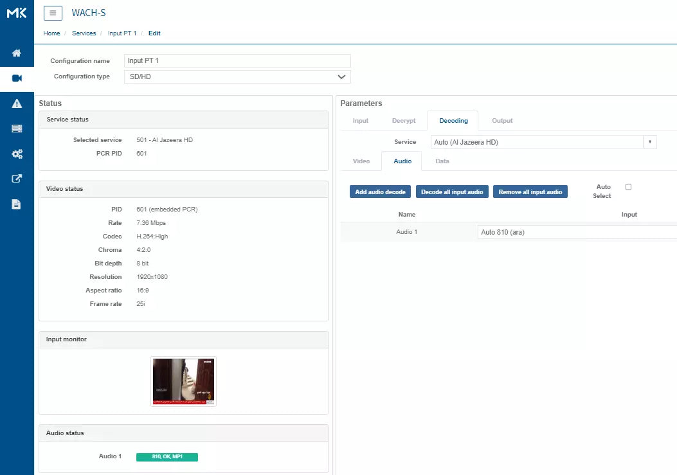Click the '25i' frame rate value
Image resolution: width=677 pixels, height=475 pixels.
tap(141, 304)
